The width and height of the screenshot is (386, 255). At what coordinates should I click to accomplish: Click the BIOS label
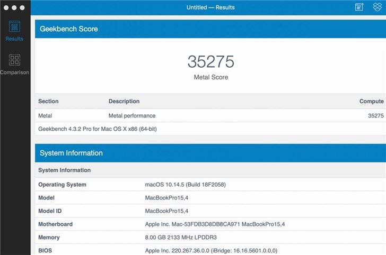pos(45,251)
